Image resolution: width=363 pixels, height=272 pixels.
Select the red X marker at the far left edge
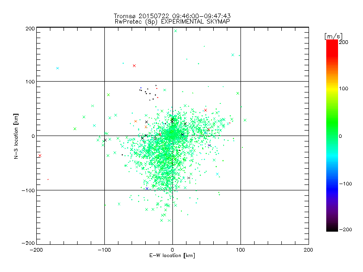coord(40,155)
